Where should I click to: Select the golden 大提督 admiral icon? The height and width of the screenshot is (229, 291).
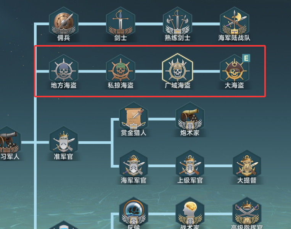pos(247,166)
